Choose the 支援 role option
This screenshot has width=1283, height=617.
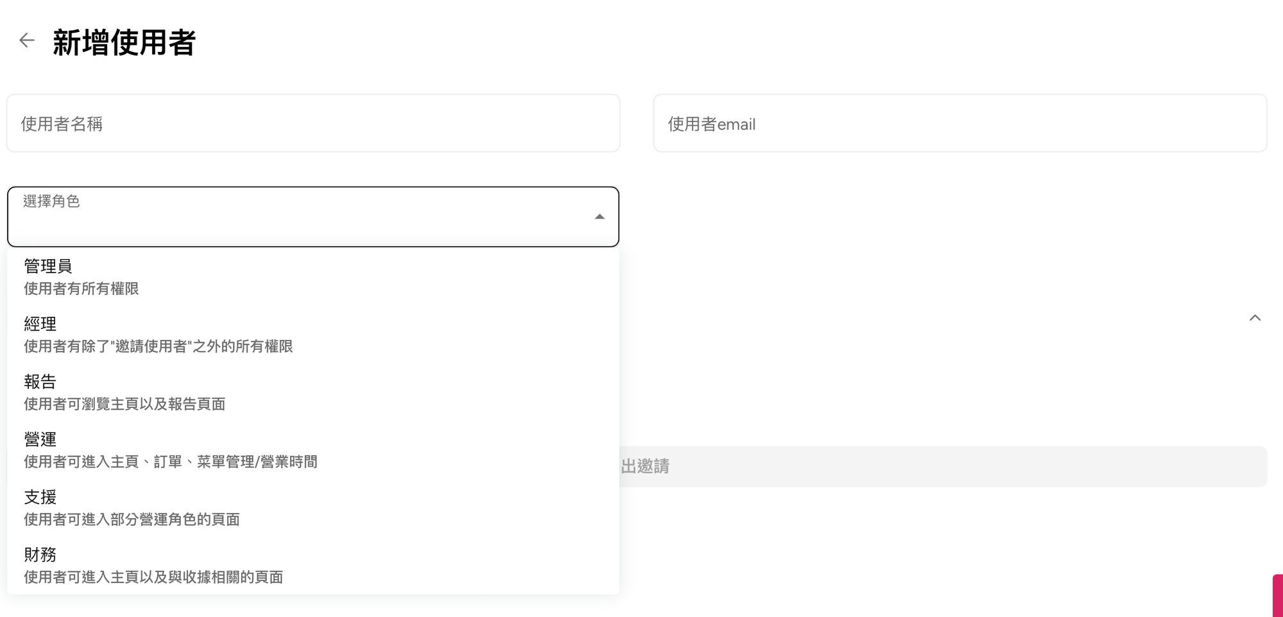[x=313, y=508]
